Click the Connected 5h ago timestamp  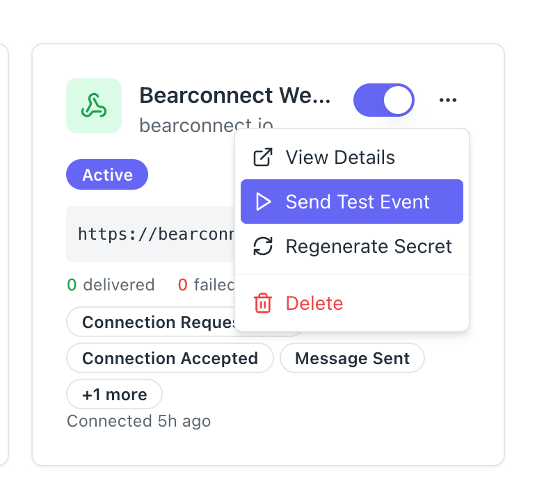tap(138, 421)
